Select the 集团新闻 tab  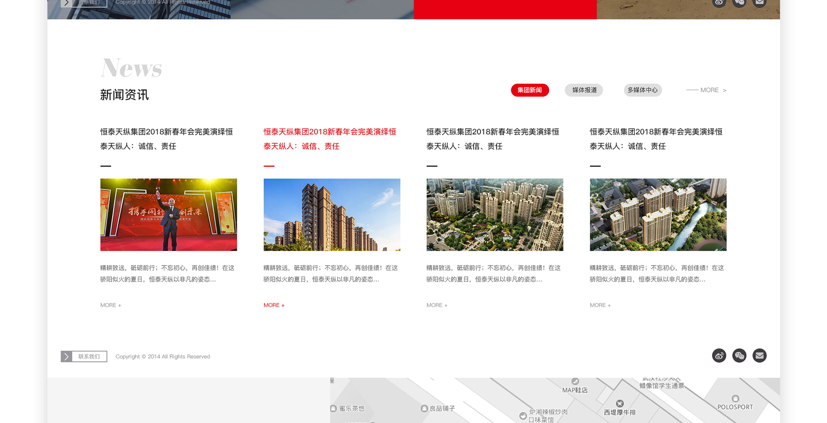530,90
